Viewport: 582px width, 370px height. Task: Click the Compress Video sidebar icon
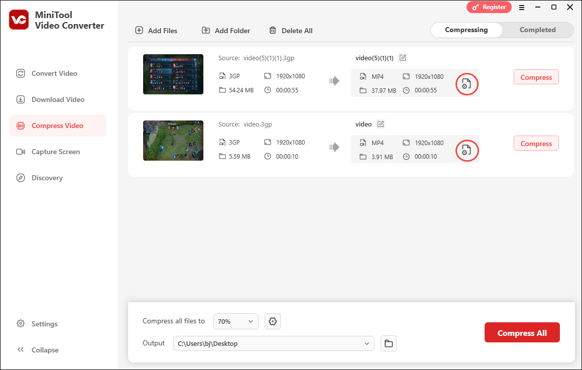21,126
